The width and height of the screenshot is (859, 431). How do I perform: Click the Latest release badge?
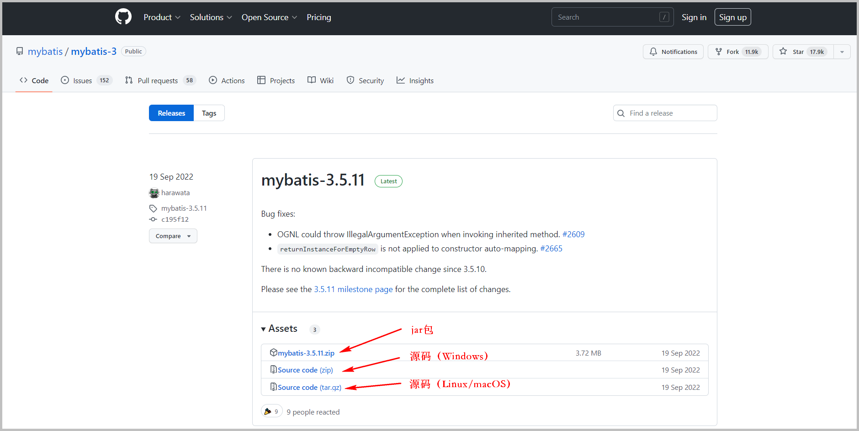pyautogui.click(x=388, y=181)
